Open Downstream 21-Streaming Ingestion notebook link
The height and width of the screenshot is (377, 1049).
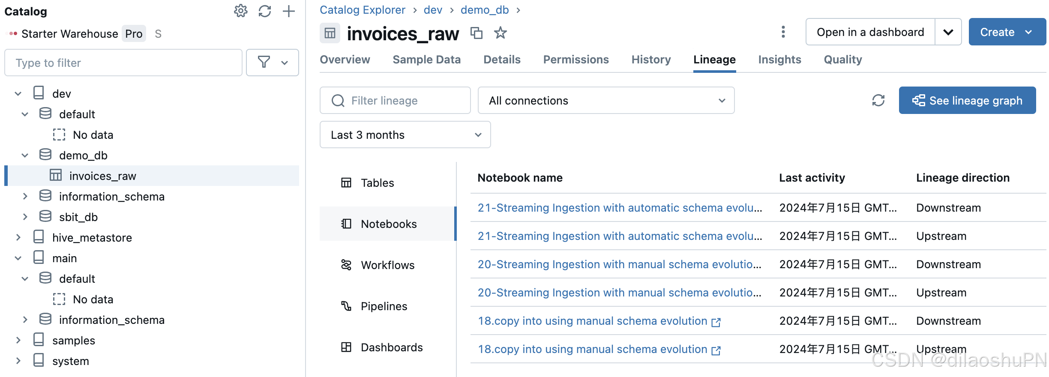coord(620,208)
